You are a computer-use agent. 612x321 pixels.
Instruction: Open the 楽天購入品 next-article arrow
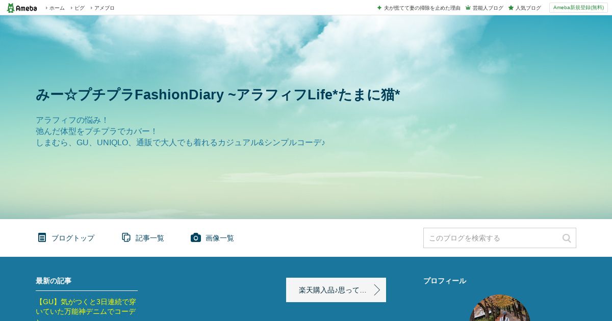click(377, 290)
